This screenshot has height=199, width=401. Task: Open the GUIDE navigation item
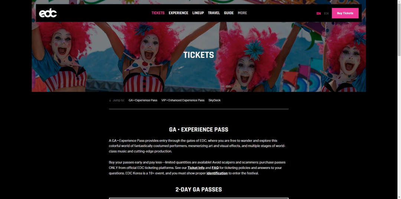[229, 13]
